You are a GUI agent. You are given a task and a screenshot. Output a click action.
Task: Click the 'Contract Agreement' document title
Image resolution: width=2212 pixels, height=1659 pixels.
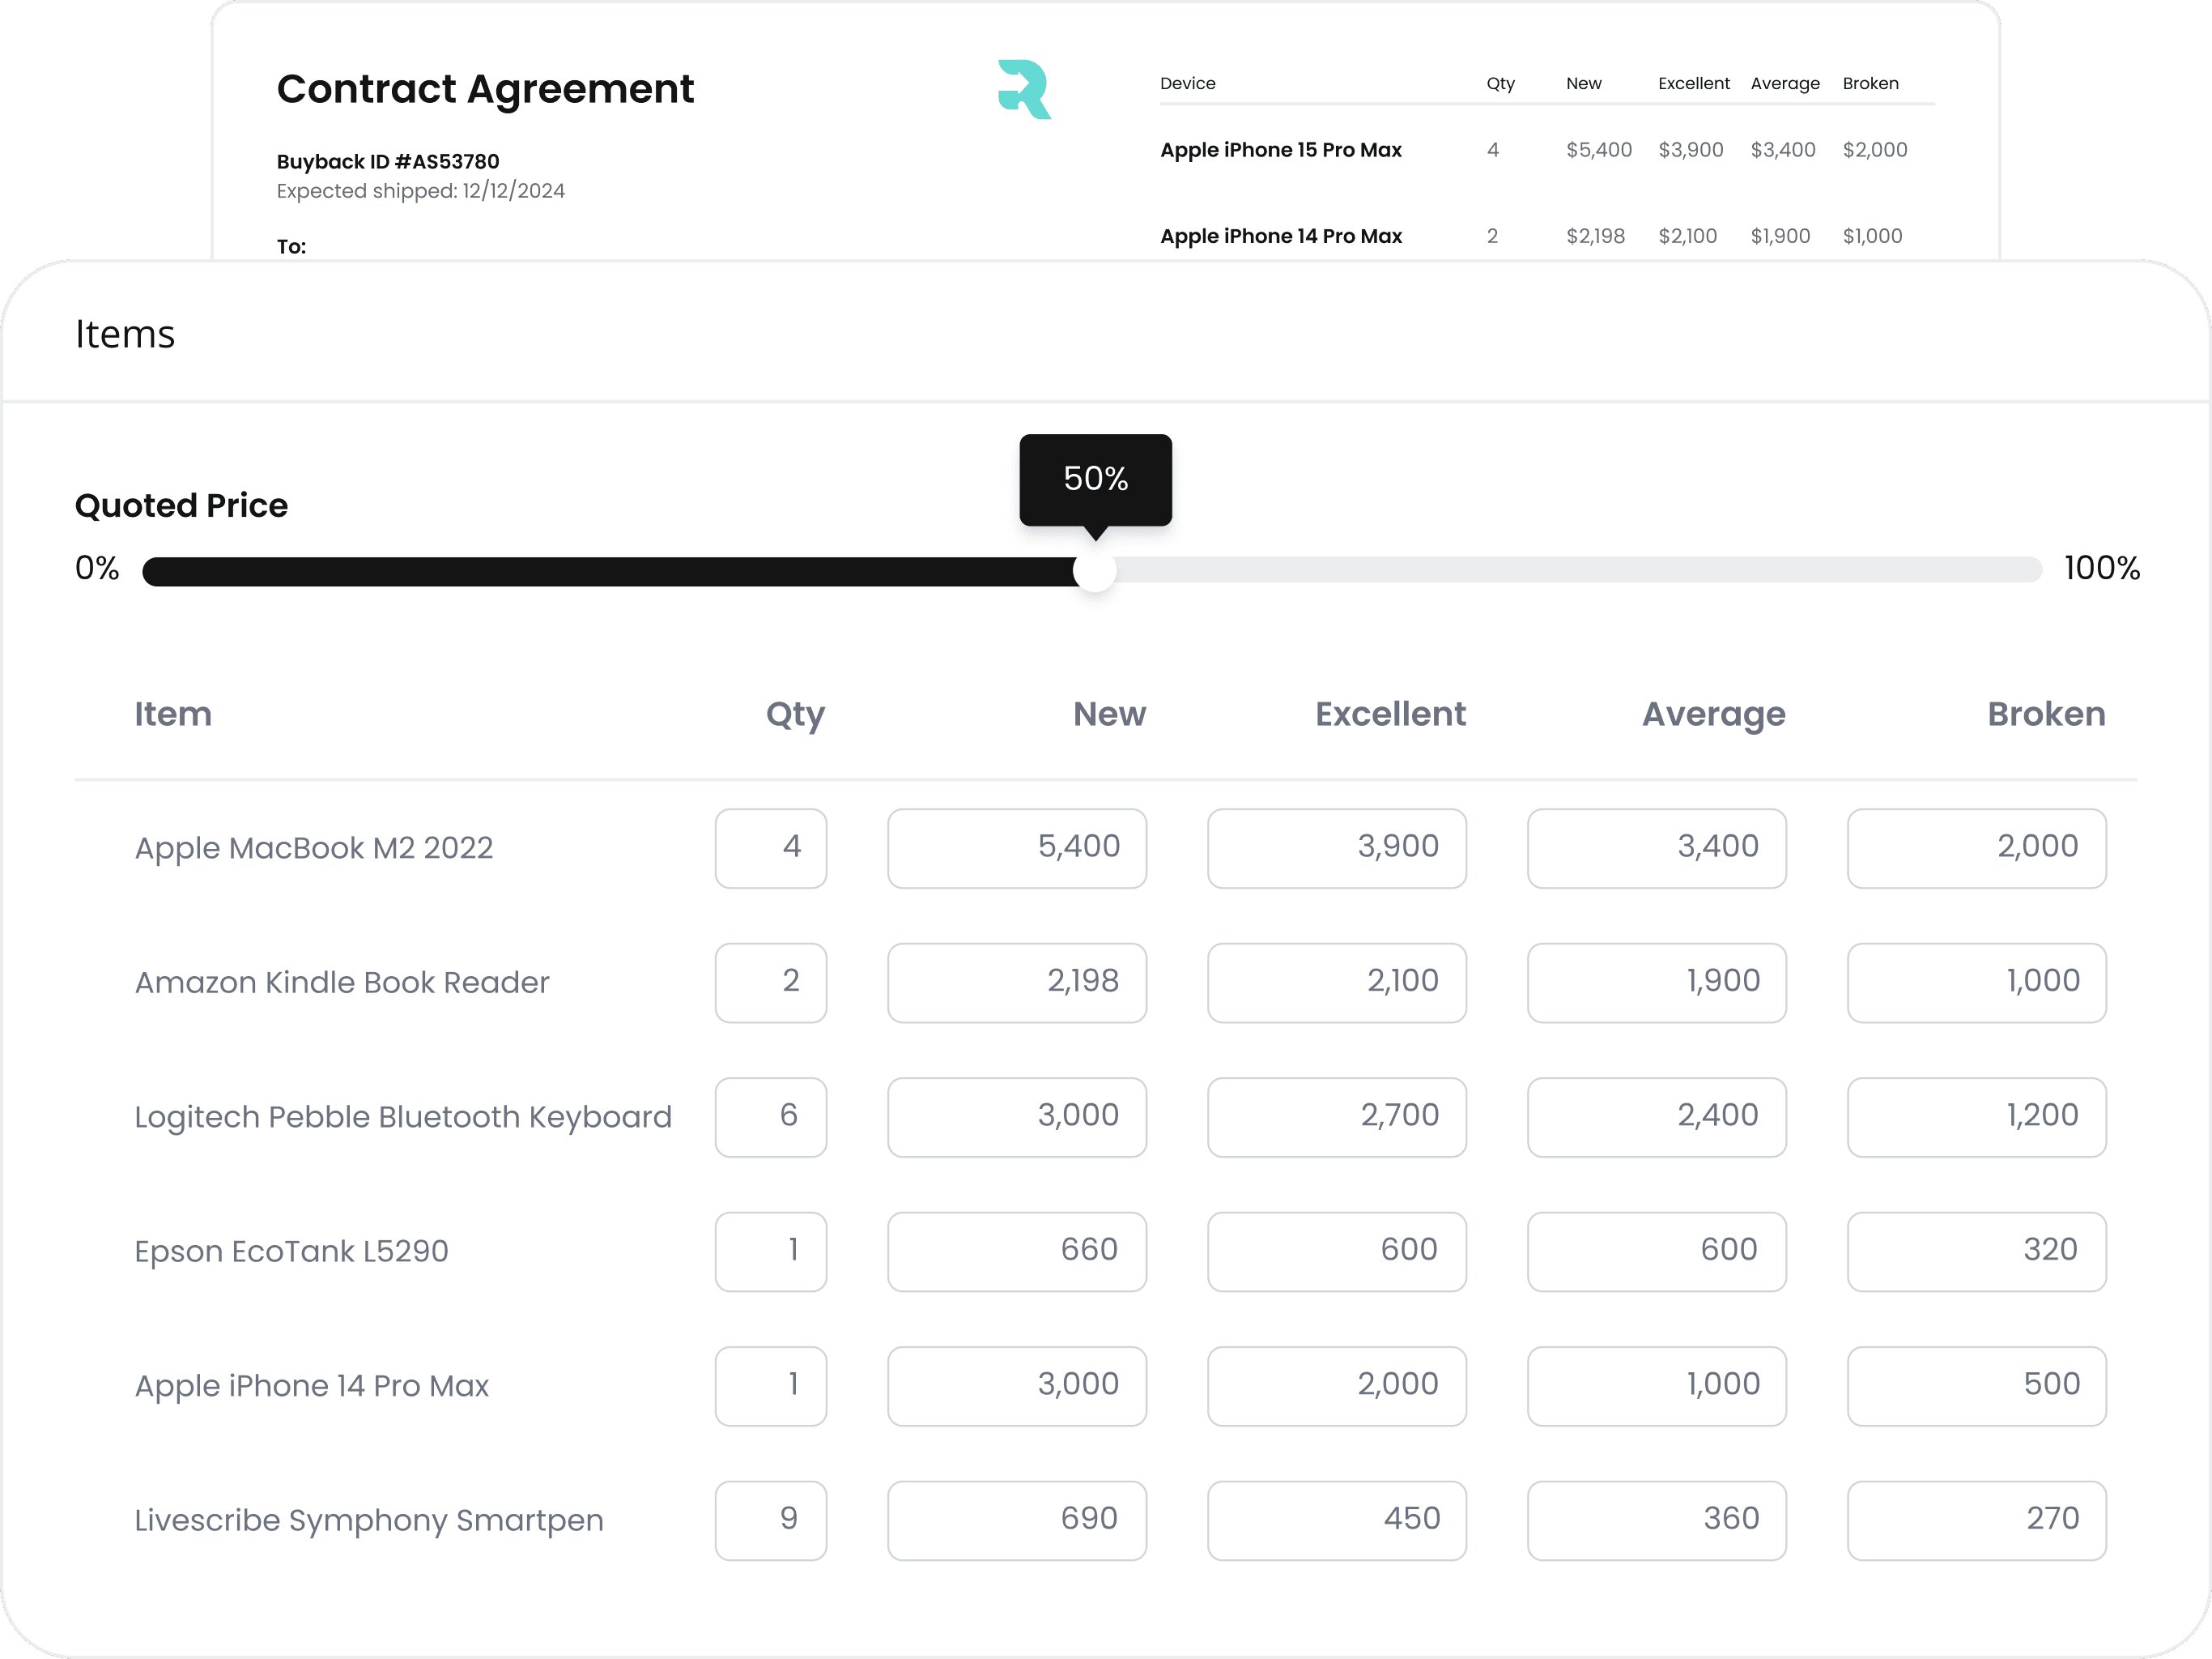(x=485, y=89)
